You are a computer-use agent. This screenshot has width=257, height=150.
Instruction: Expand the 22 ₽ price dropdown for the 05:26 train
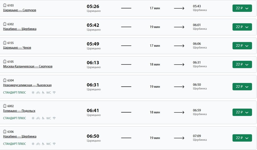pos(242,8)
